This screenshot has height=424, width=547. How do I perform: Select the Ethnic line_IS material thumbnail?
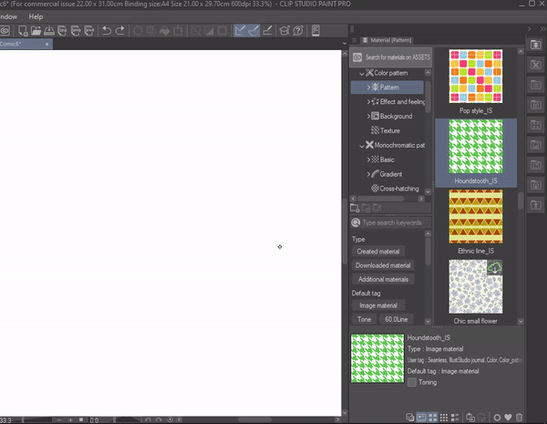pos(476,217)
